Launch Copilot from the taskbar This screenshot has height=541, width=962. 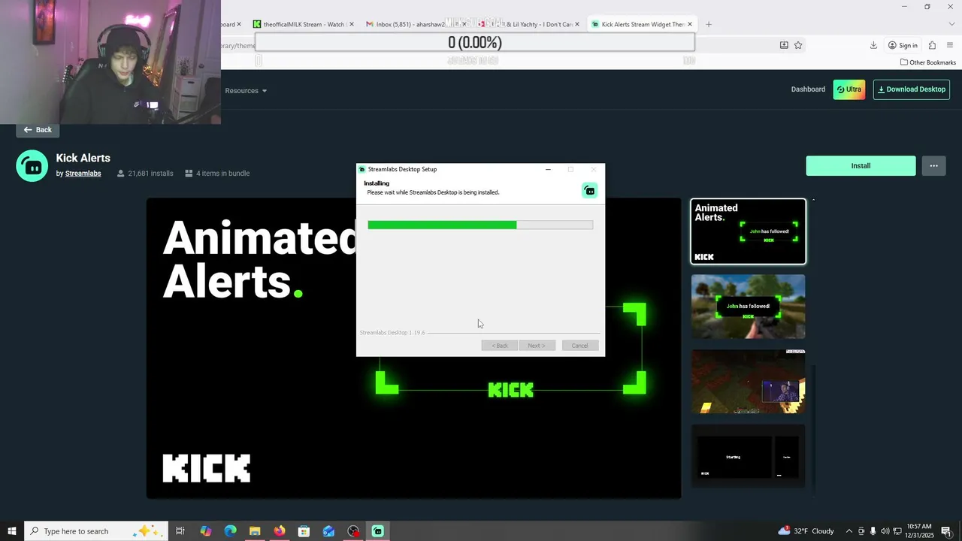(206, 531)
